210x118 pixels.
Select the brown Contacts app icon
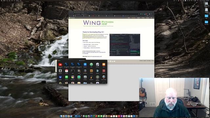click(x=91, y=71)
